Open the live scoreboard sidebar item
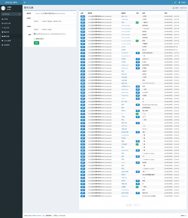The height and width of the screenshot is (218, 188). (7, 23)
